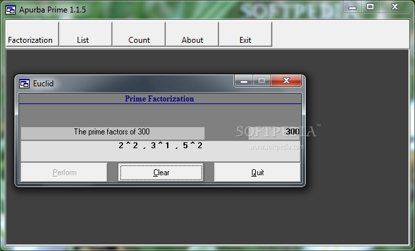Minimize the Euclid window
This screenshot has height=251, width=415.
click(244, 80)
